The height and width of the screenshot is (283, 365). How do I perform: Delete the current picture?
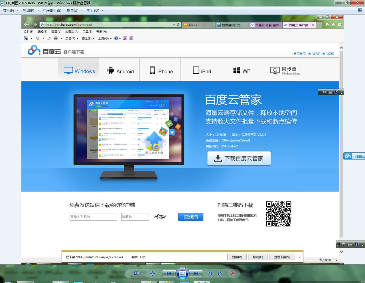point(233,273)
